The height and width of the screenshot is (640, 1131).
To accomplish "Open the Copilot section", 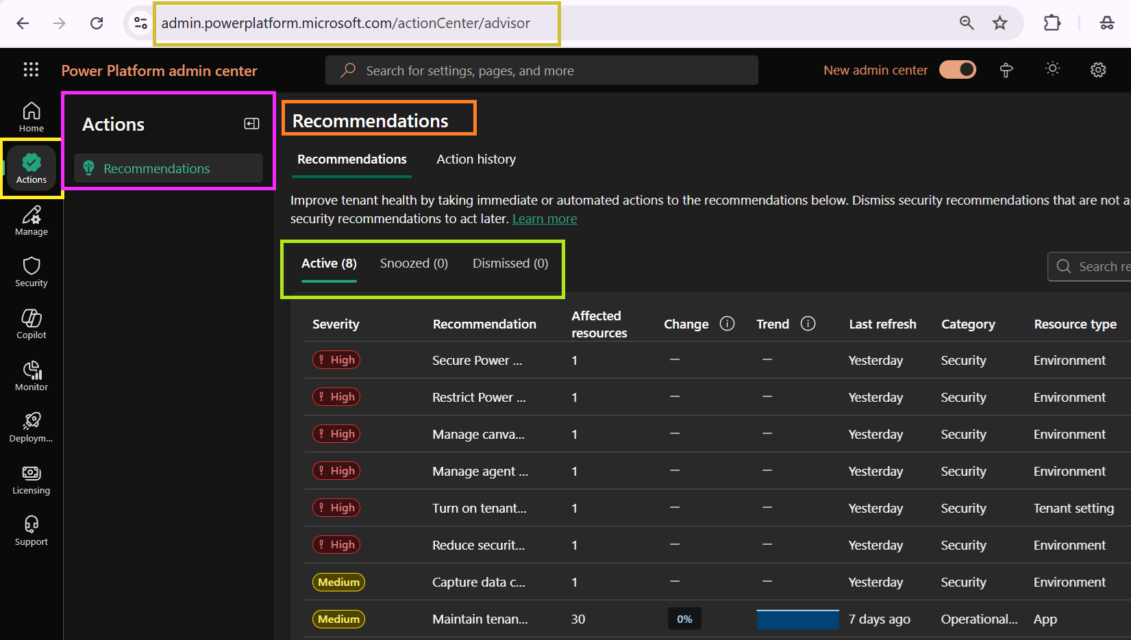I will coord(31,323).
